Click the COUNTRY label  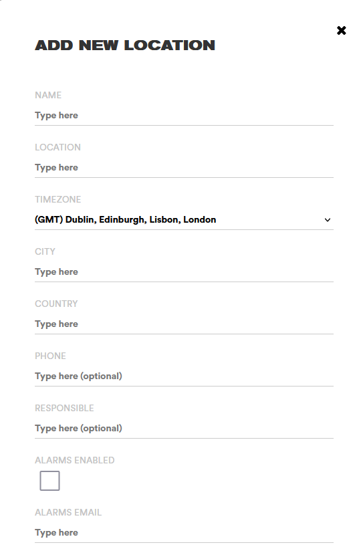(x=56, y=304)
